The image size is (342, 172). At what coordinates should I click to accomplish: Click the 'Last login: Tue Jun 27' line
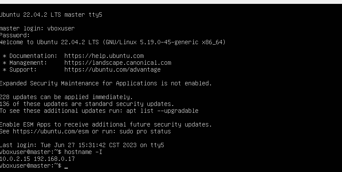tap(82, 145)
